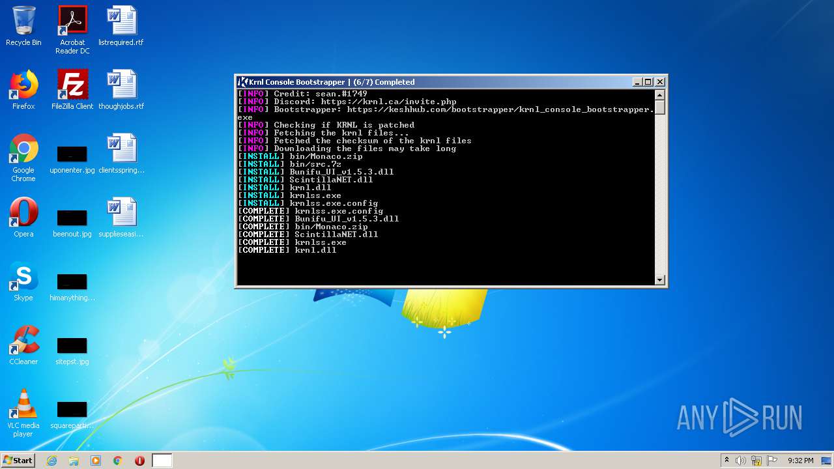Click the [COMPLETE] Bunifu_UI_v1.5.3.dll line

point(318,219)
